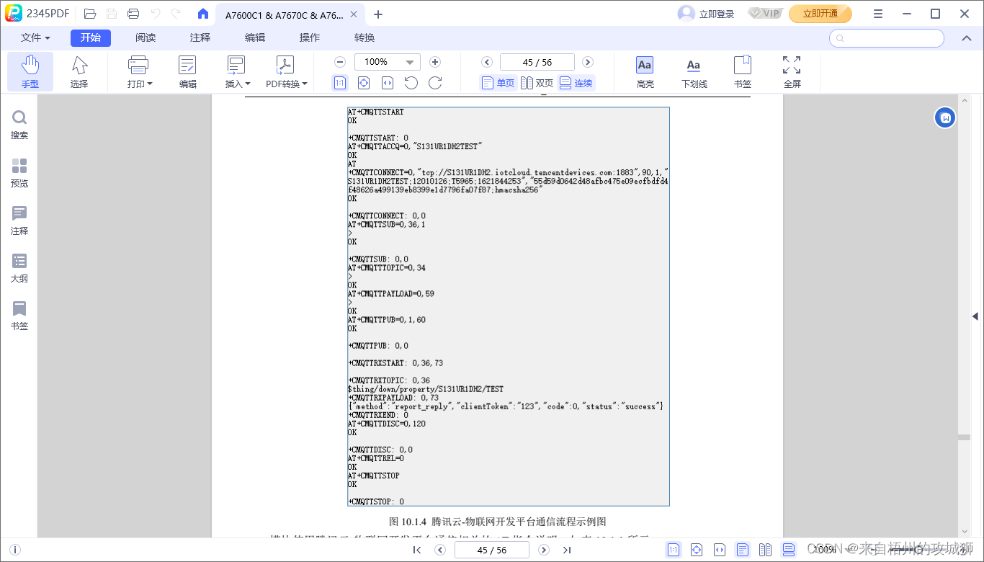The height and width of the screenshot is (562, 984).
Task: Expand the right side panel arrow
Action: pyautogui.click(x=975, y=316)
